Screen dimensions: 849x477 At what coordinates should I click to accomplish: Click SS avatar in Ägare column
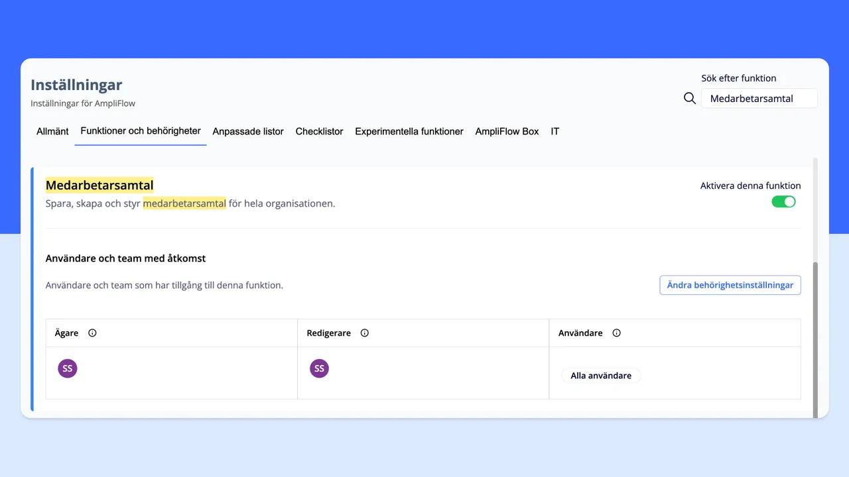coord(67,368)
